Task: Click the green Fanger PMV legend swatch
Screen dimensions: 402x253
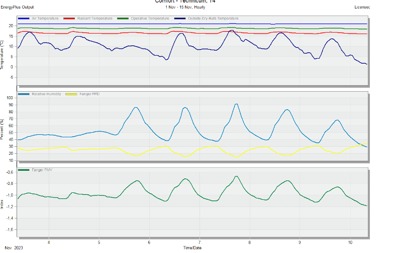Action: (24, 170)
